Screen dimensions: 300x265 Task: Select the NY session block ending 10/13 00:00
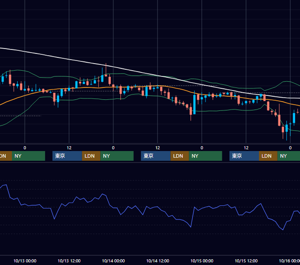click(28, 156)
